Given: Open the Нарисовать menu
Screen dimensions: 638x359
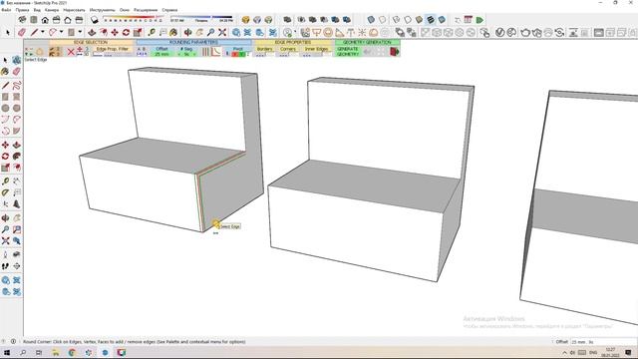Looking at the screenshot, I should [74, 10].
